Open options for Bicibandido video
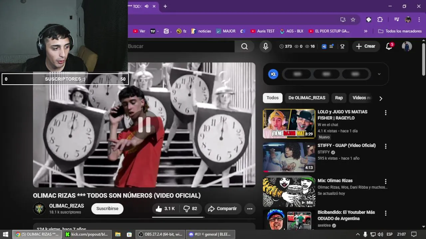The image size is (426, 239). pos(386,213)
